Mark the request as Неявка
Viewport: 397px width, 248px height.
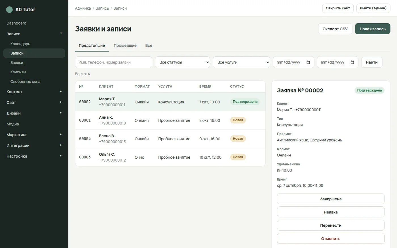[331, 212]
